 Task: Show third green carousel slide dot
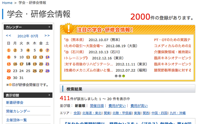click(x=124, y=76)
